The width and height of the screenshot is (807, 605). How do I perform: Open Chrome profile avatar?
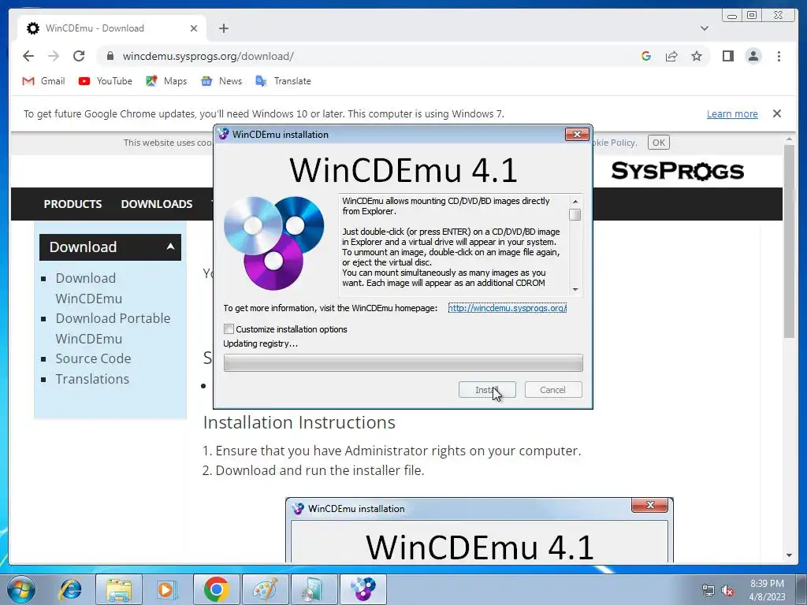753,56
